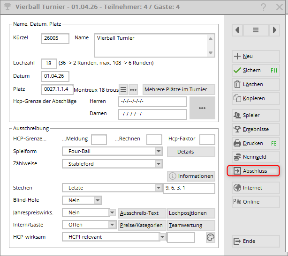Click the ellipsis button beside Platz field

click(x=133, y=89)
